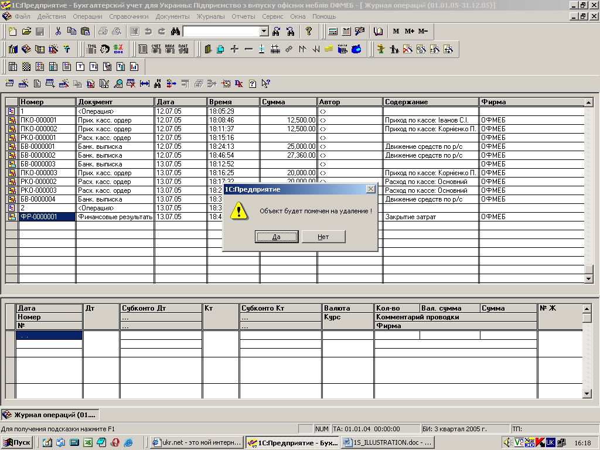The height and width of the screenshot is (450, 600).
Task: Click the M- memory subtract button
Action: click(423, 32)
